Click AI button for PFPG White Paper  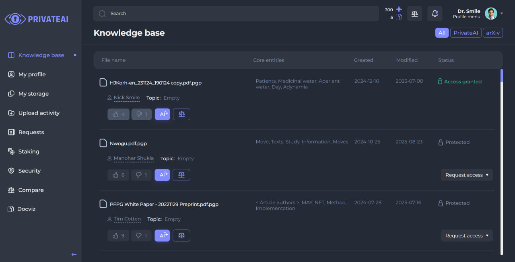tap(162, 235)
